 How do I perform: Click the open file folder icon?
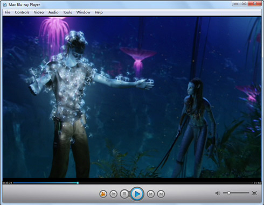(113, 194)
